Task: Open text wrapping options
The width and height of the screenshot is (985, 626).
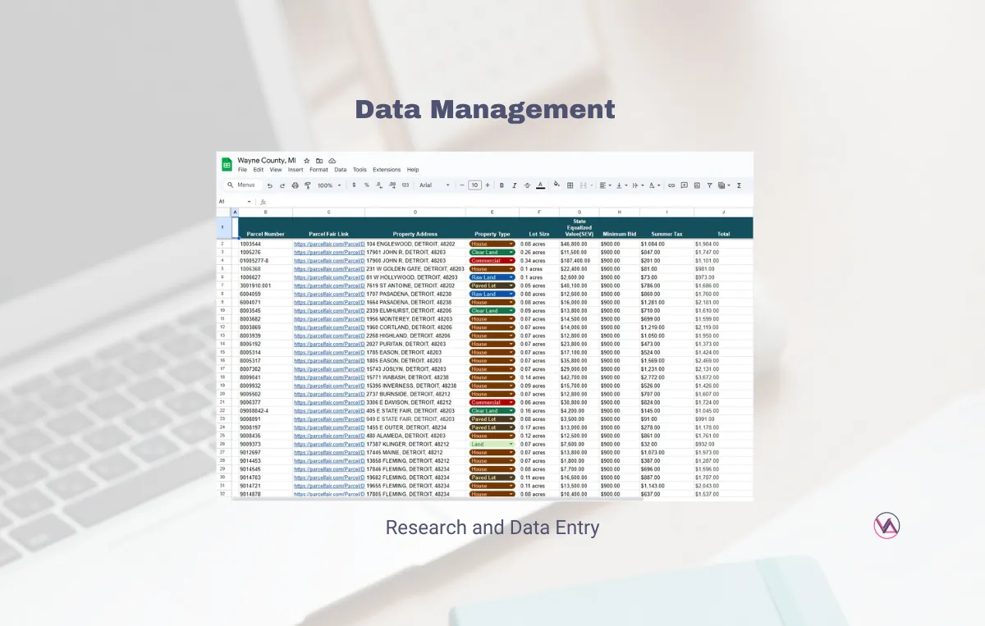Action: coord(638,185)
